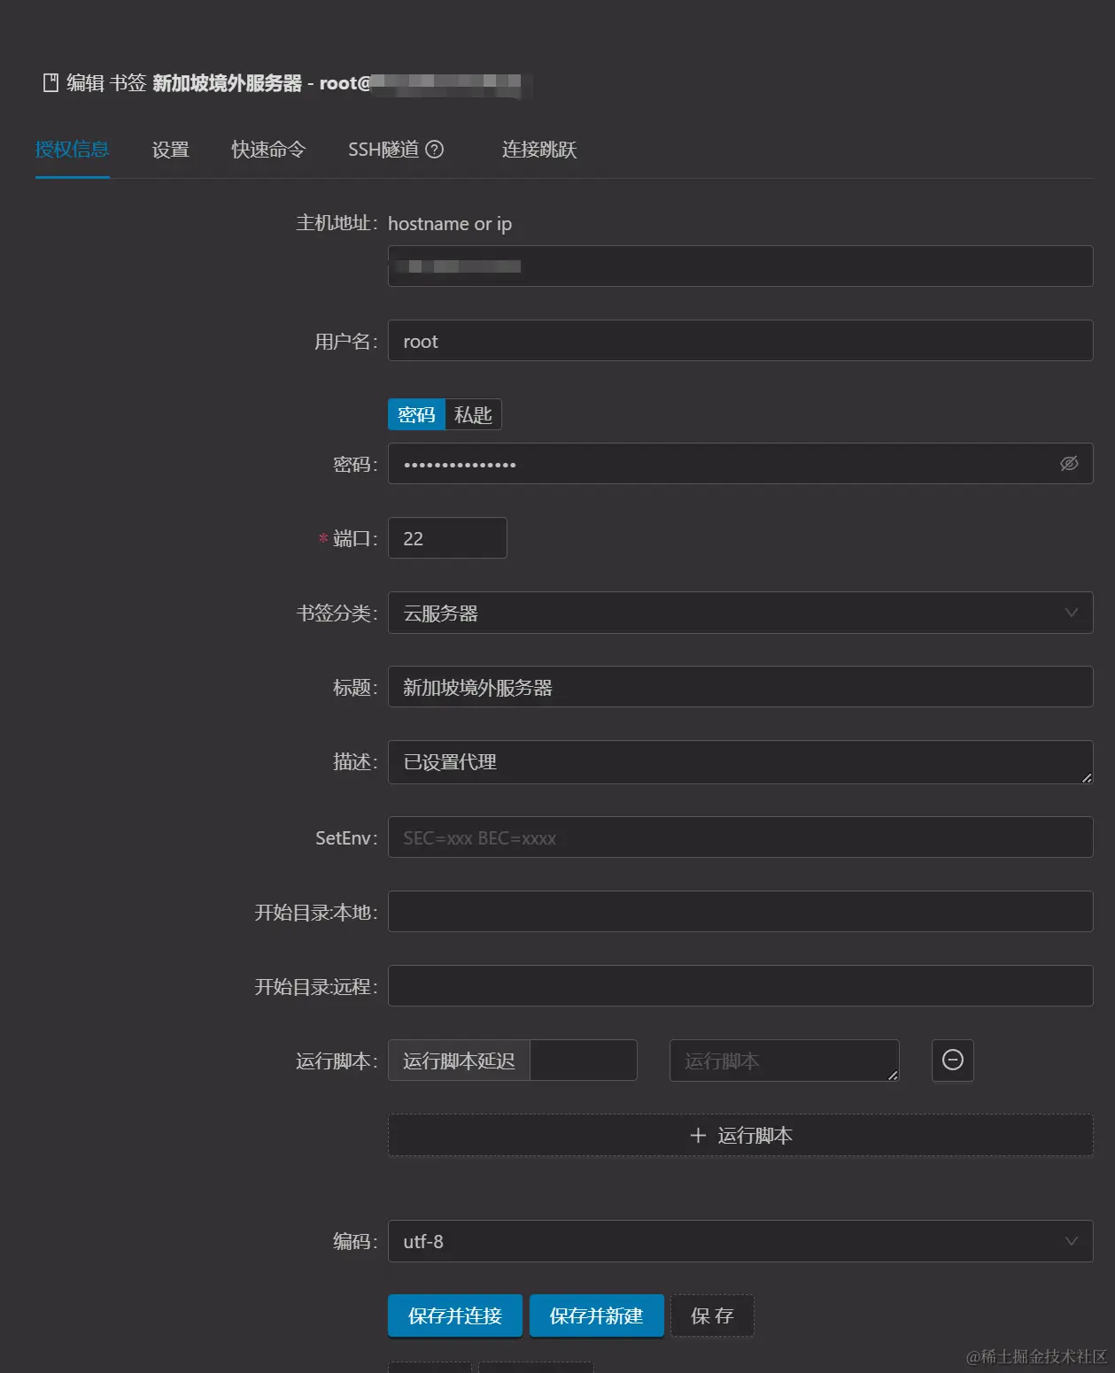The width and height of the screenshot is (1115, 1373).
Task: Open the 连接跳跃 tab
Action: [539, 150]
